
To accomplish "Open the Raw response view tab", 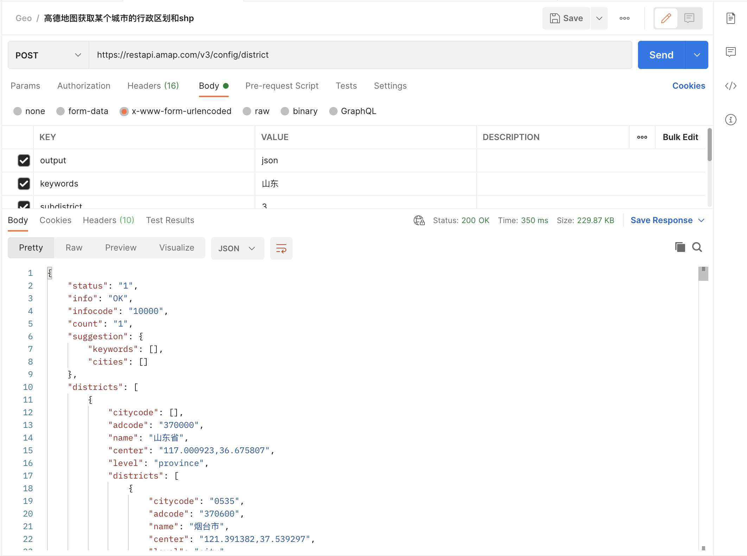I will [74, 248].
